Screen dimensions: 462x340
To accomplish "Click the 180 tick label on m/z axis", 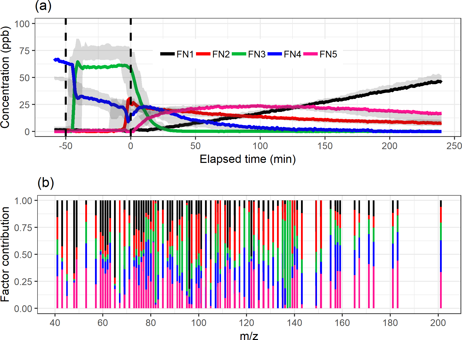I will click(390, 323).
